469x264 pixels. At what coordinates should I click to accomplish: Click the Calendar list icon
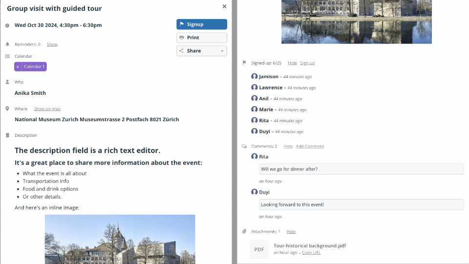point(7,56)
